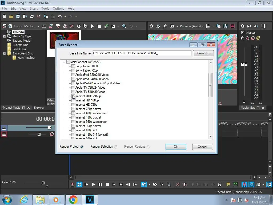Toggle Loop Playback in transport bar
The width and height of the screenshot is (273, 205).
point(79,184)
